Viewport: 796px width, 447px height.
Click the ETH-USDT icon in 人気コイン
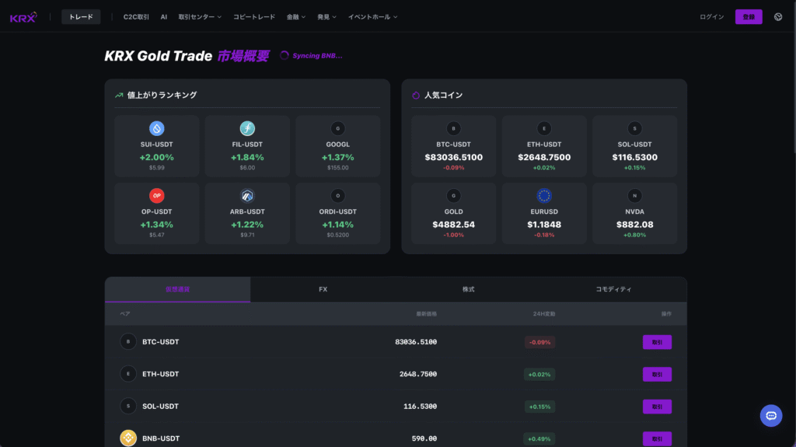click(544, 128)
